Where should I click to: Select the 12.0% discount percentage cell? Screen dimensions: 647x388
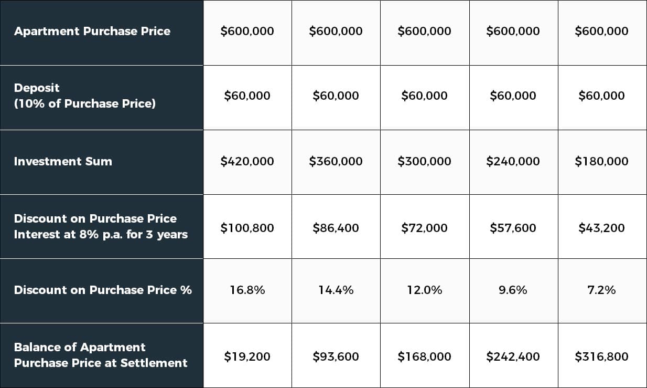click(x=425, y=291)
